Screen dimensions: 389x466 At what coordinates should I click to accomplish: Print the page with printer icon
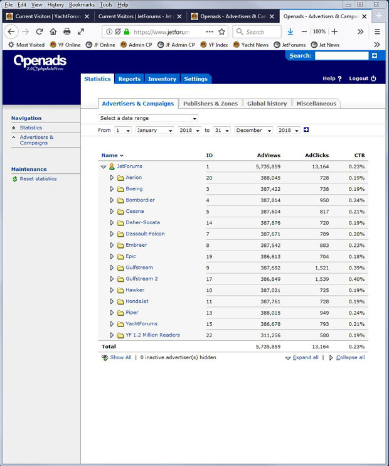[x=67, y=31]
